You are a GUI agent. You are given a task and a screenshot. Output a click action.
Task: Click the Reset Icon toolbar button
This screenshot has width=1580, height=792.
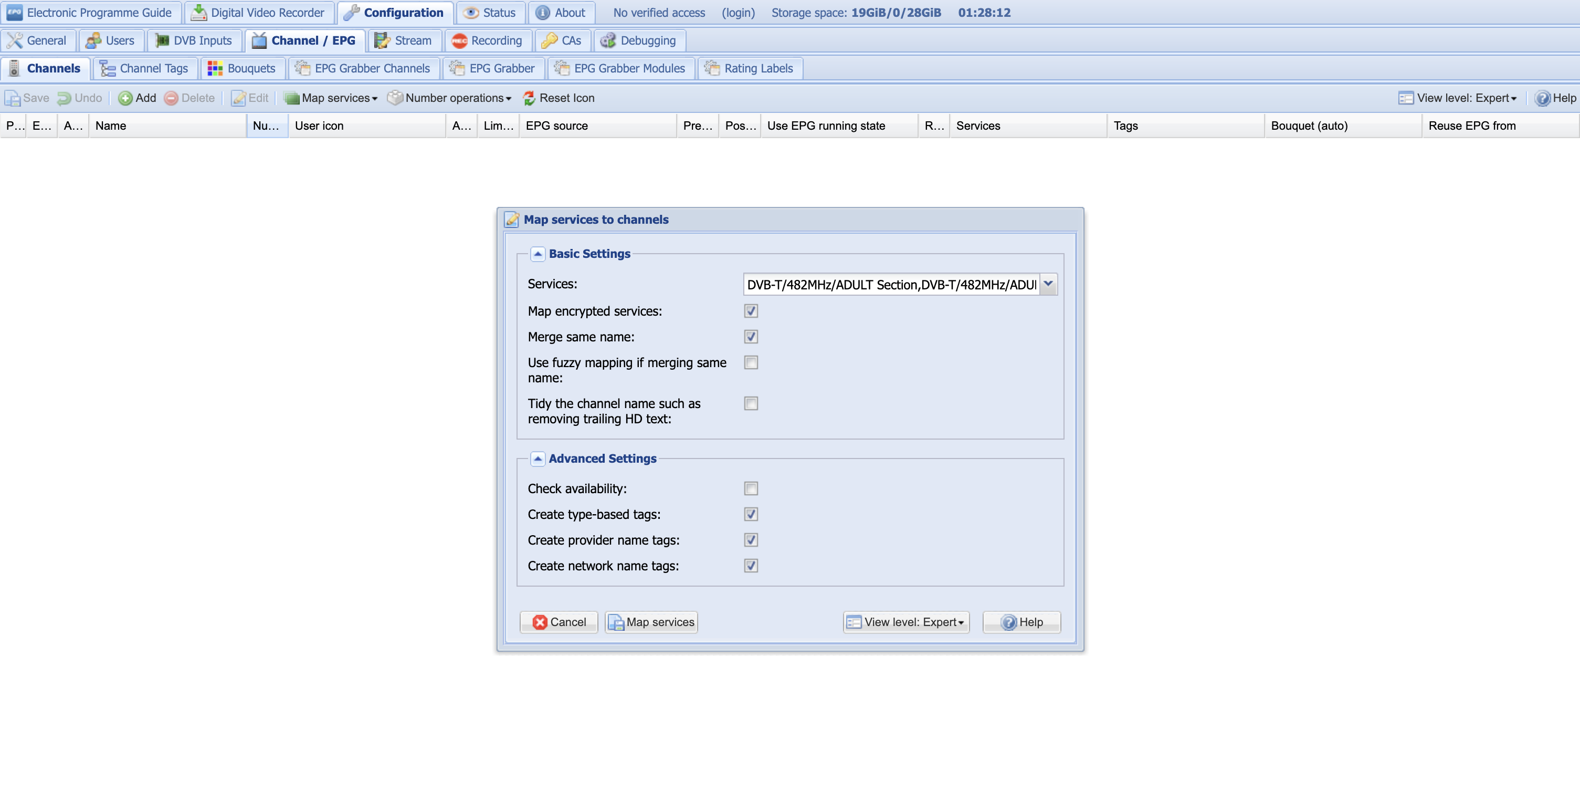click(x=558, y=98)
